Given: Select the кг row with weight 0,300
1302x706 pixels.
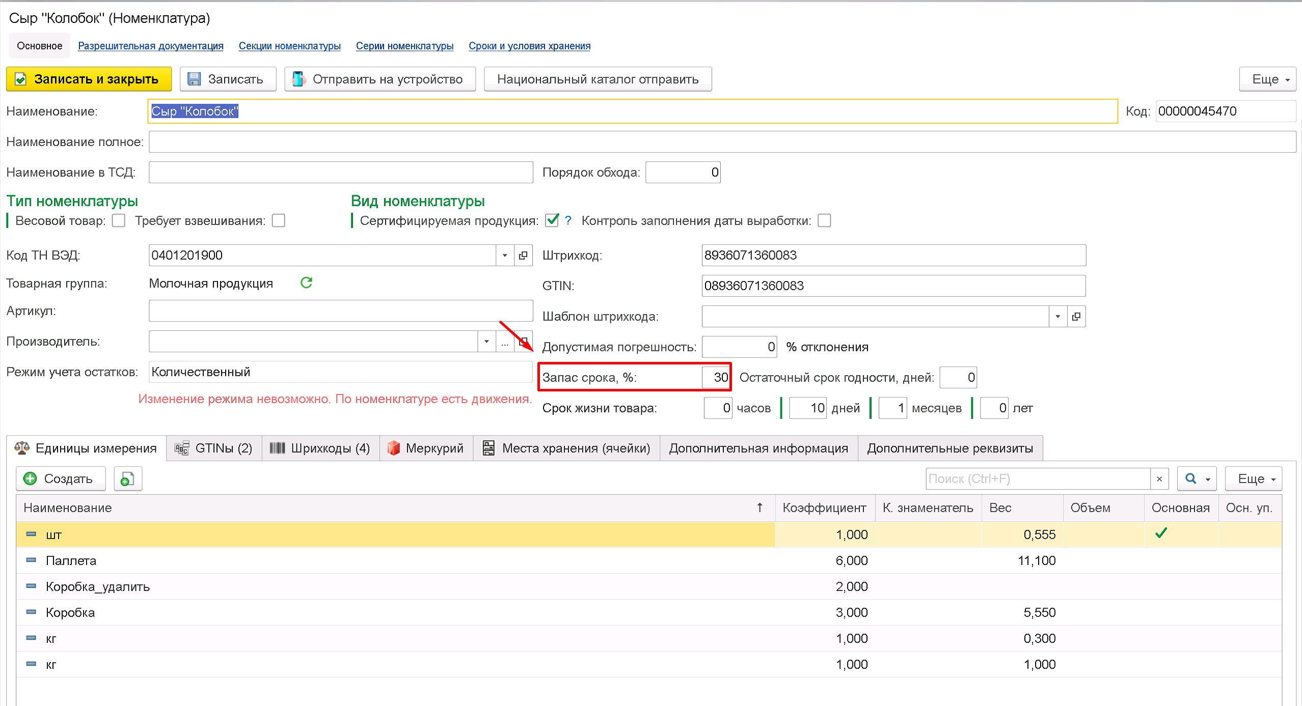Looking at the screenshot, I should 648,638.
